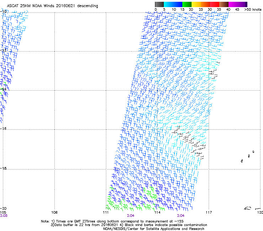Click the note about black wind barbs contamination
Image resolution: width=263 pixels, height=231 pixels.
(164, 225)
